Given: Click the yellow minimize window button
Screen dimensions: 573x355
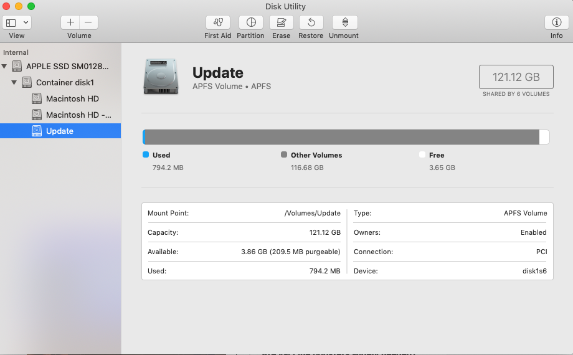Looking at the screenshot, I should coord(19,6).
